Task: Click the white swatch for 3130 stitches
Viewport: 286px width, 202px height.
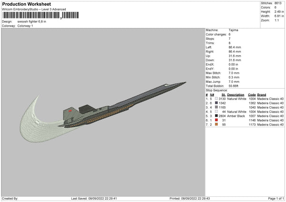Action: (x=216, y=99)
